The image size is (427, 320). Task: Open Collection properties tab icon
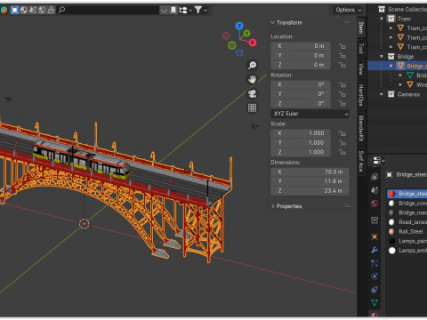click(375, 220)
